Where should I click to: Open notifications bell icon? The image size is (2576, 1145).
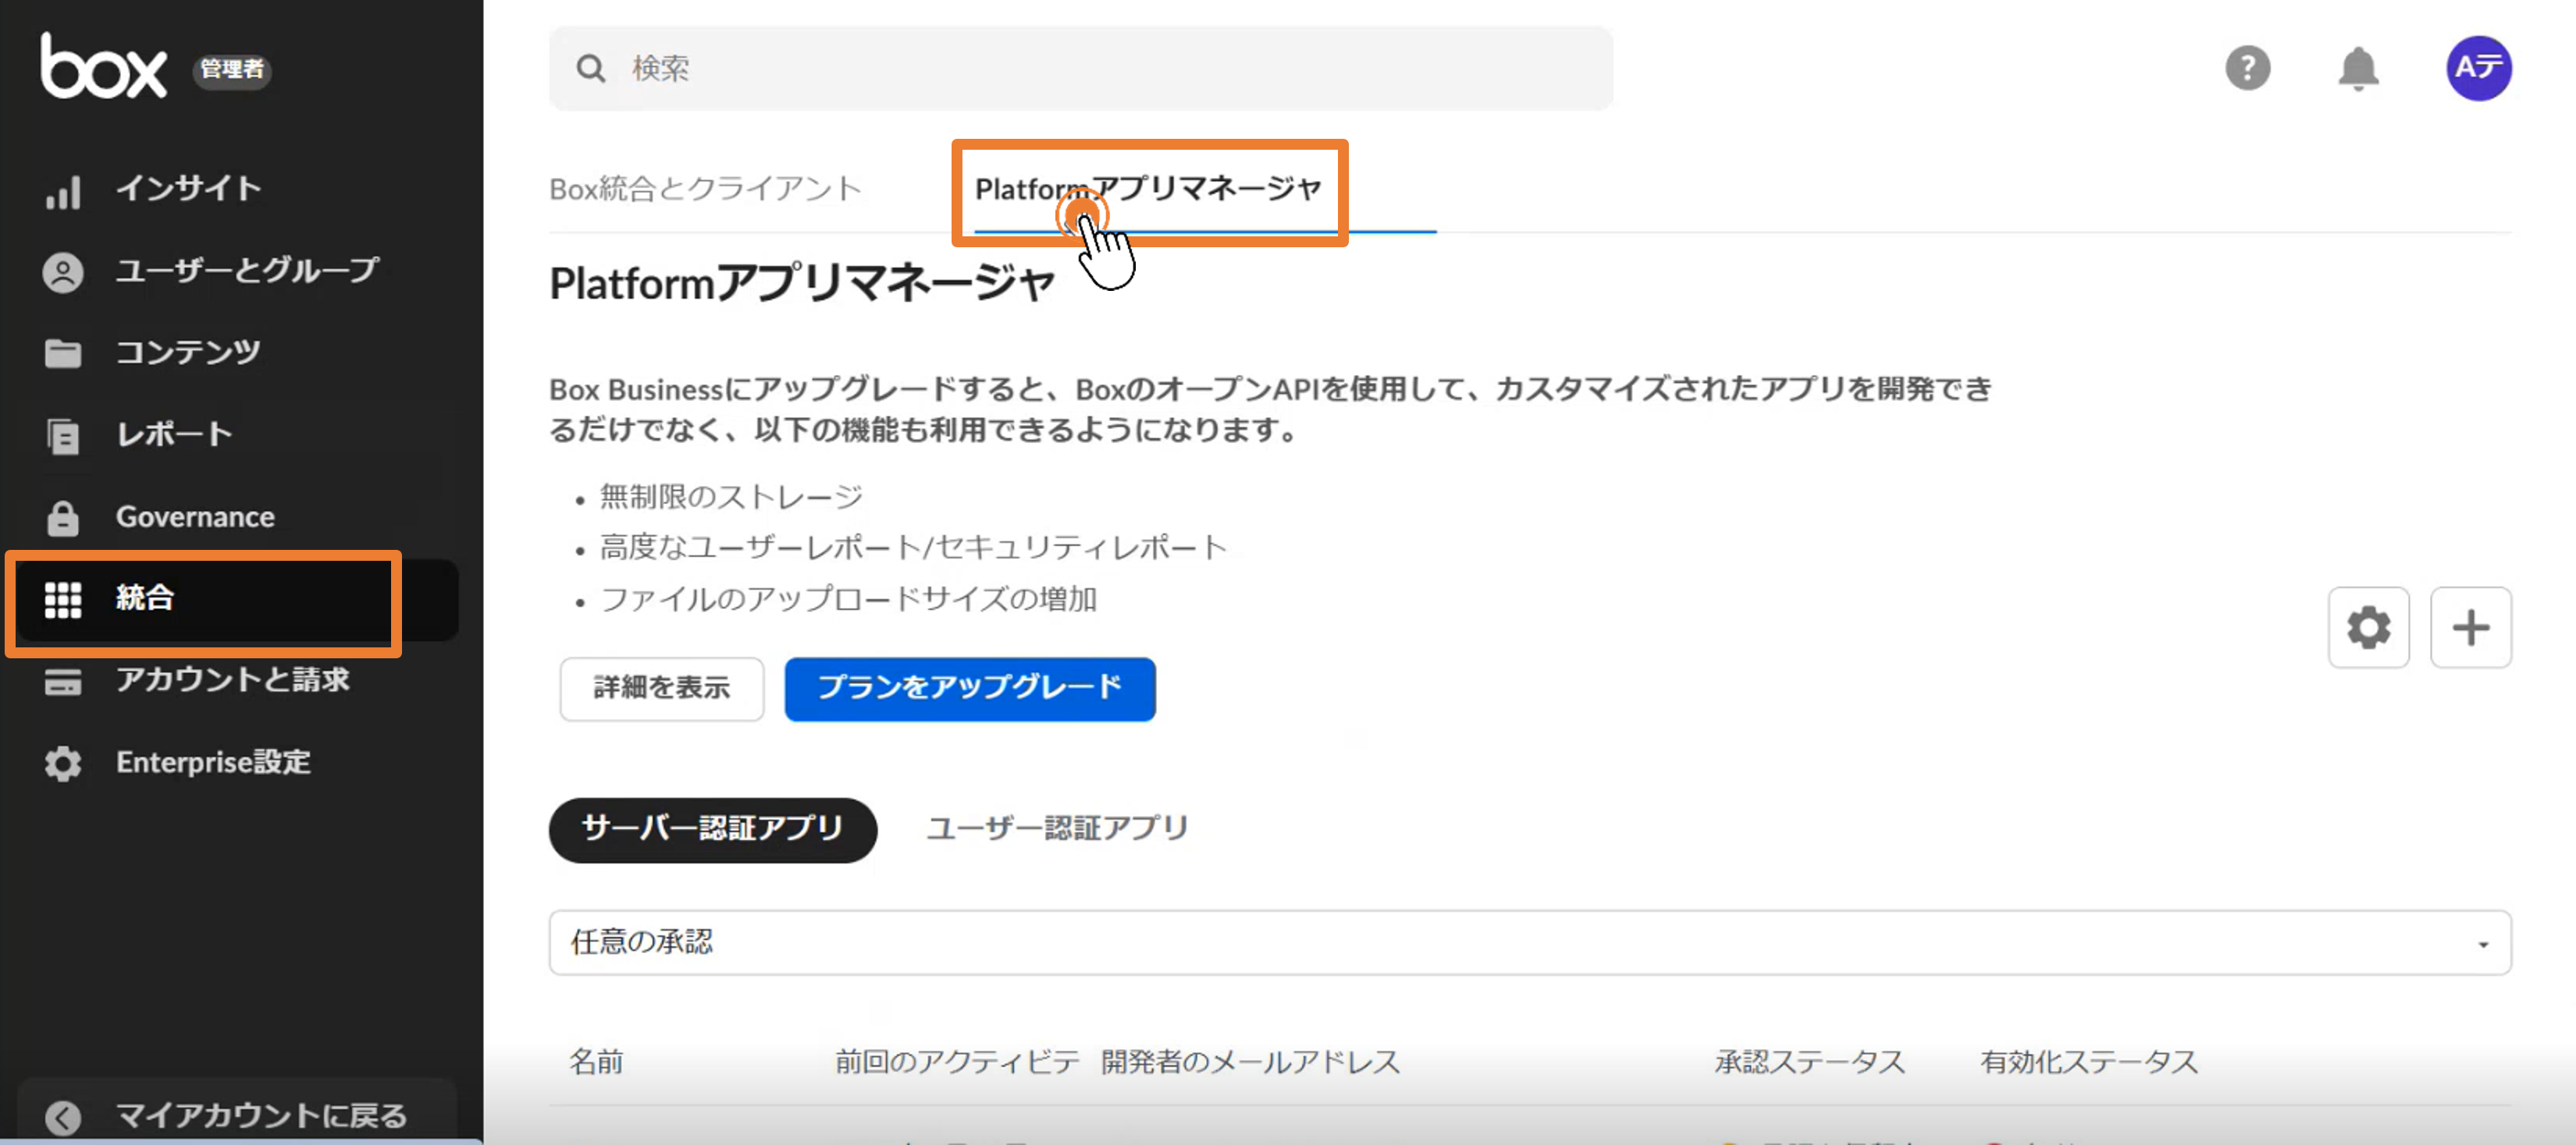(x=2358, y=68)
